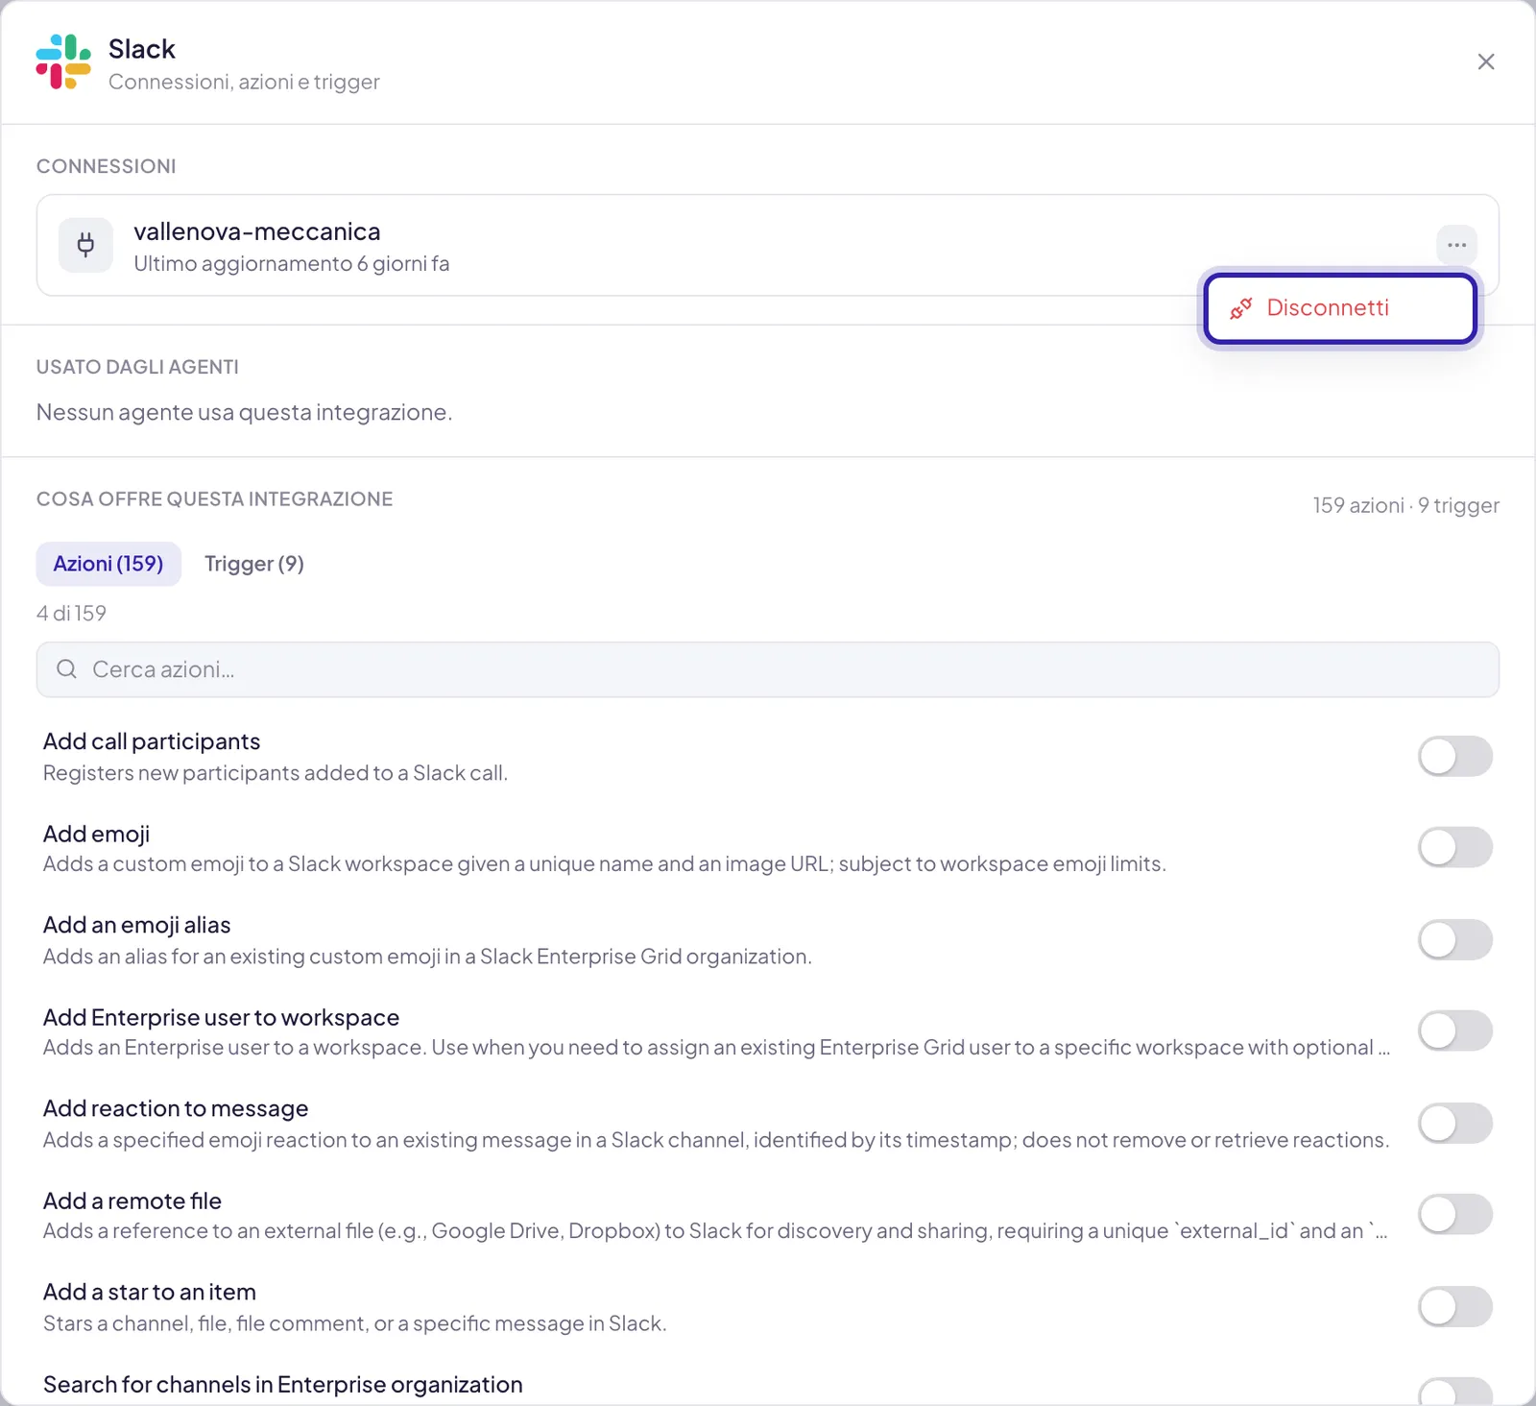Click 'Search for channels in Enterprise organization'

283,1384
